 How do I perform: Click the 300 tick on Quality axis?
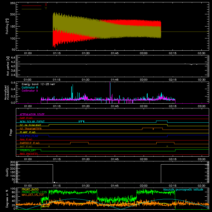(13, 162)
